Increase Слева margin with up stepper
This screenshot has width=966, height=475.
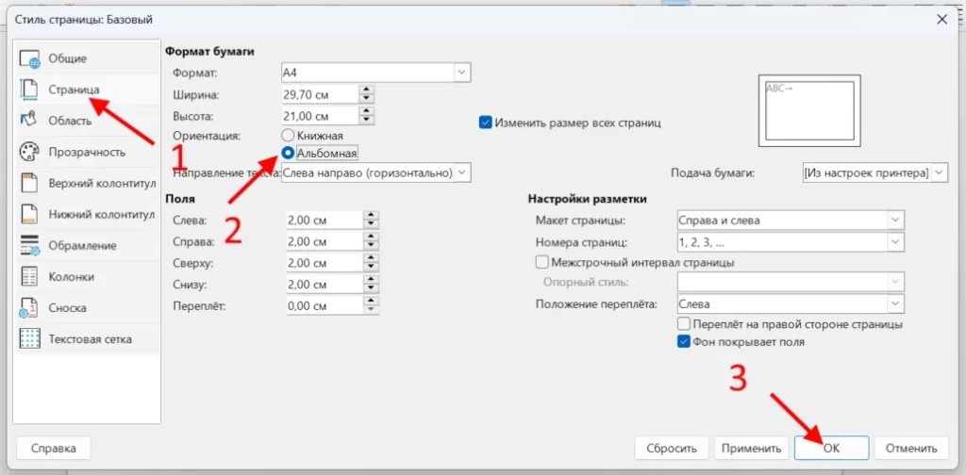371,215
